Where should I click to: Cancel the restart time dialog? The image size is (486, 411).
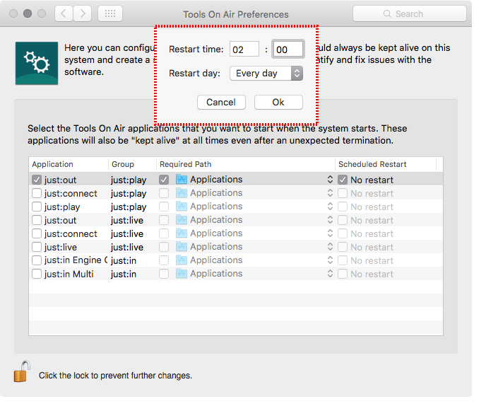(x=221, y=102)
